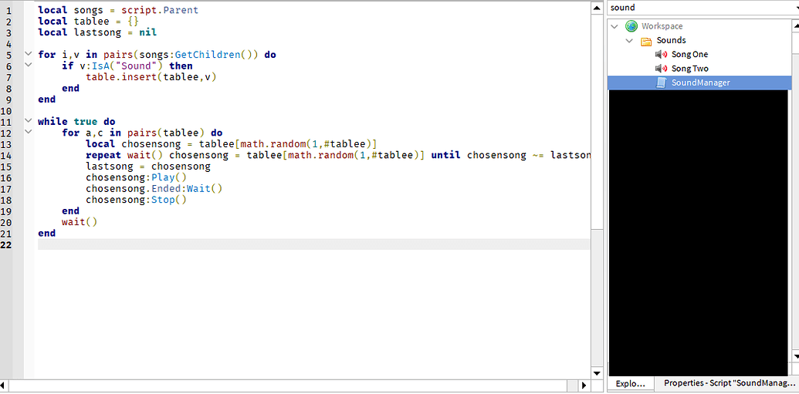Click the 'repeat' keyword on line 14
799x394 pixels.
point(103,155)
